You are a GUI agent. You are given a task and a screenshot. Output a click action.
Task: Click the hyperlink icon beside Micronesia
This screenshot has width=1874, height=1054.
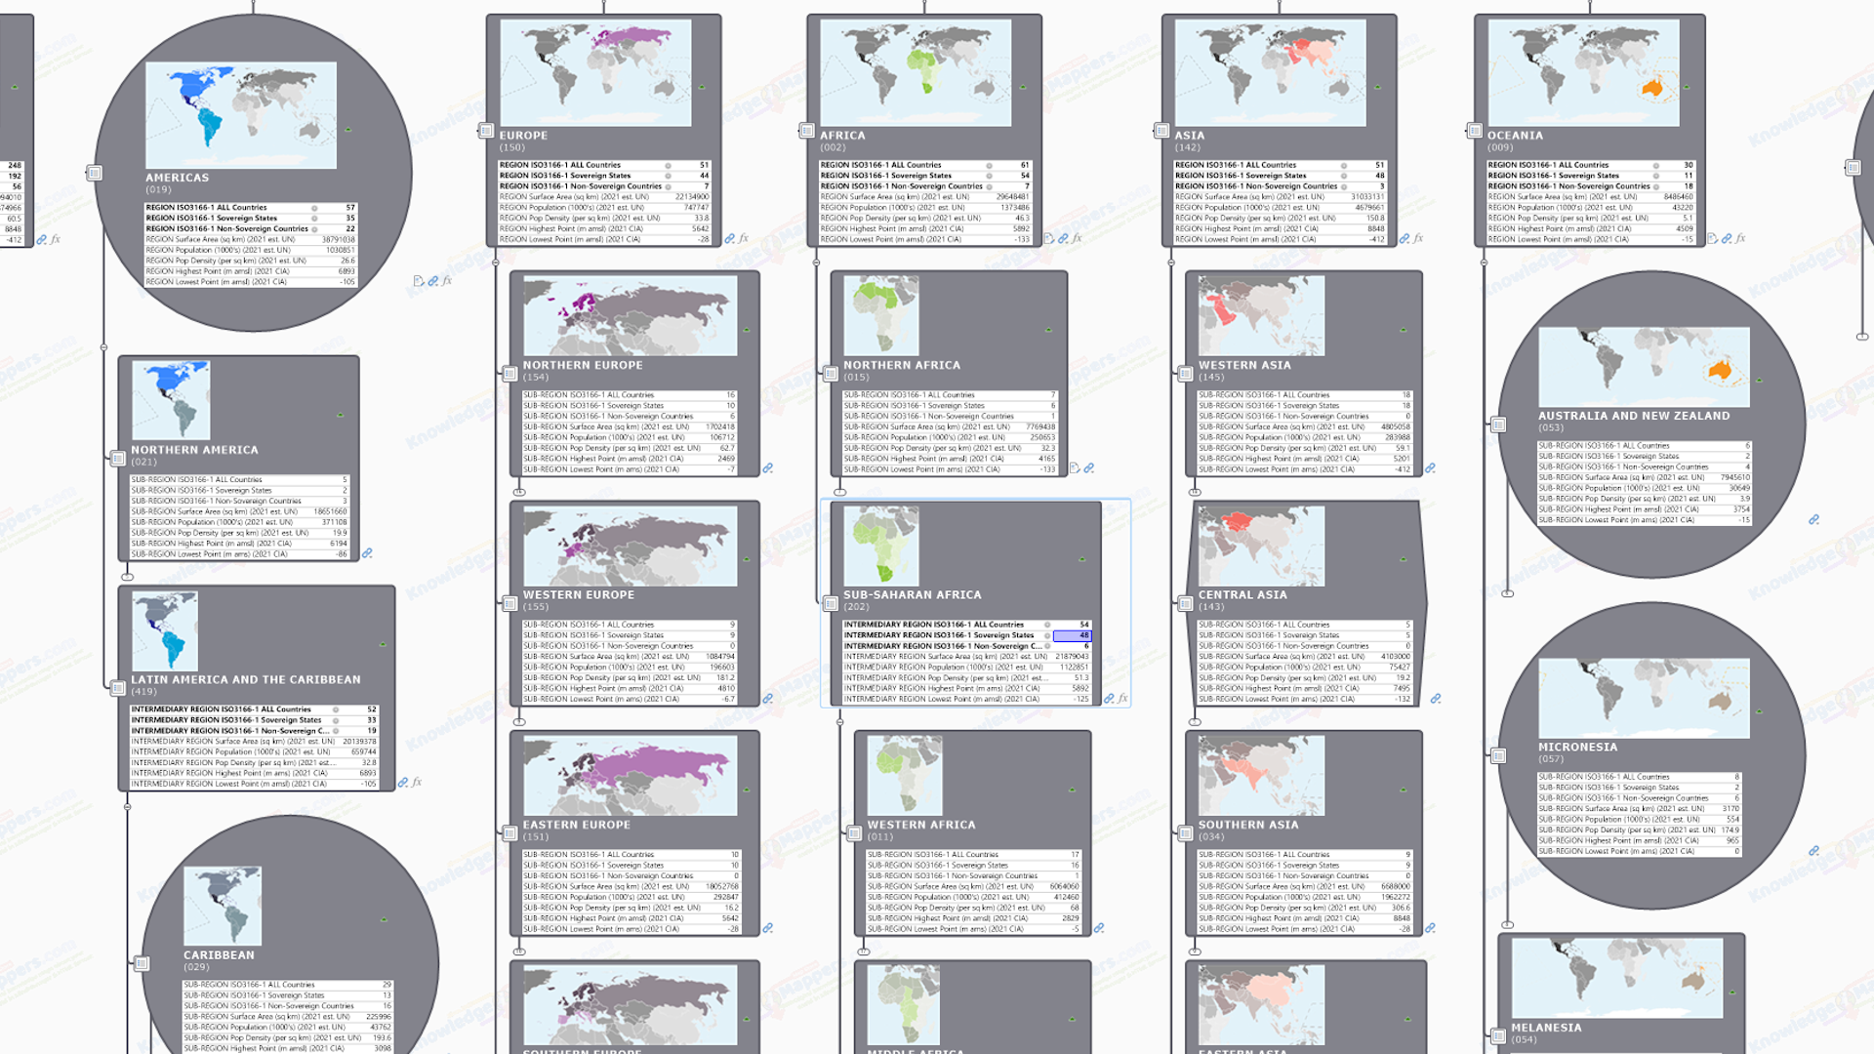coord(1813,851)
